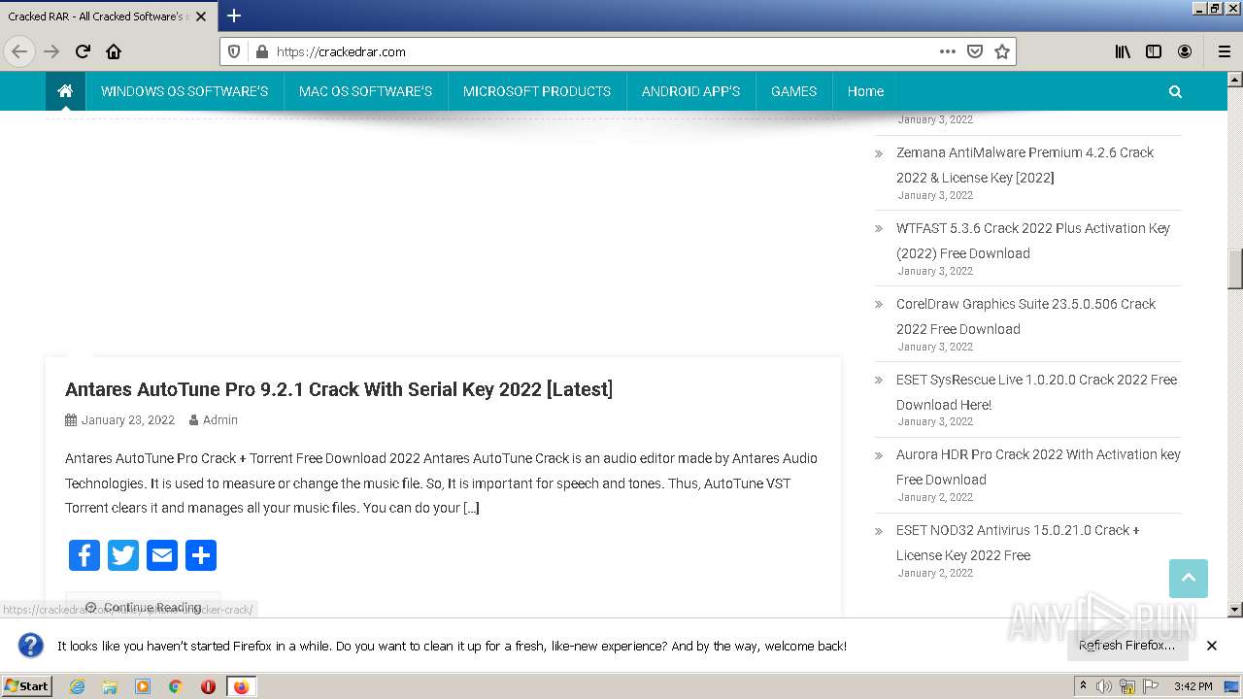Open more share options plus icon

click(201, 555)
